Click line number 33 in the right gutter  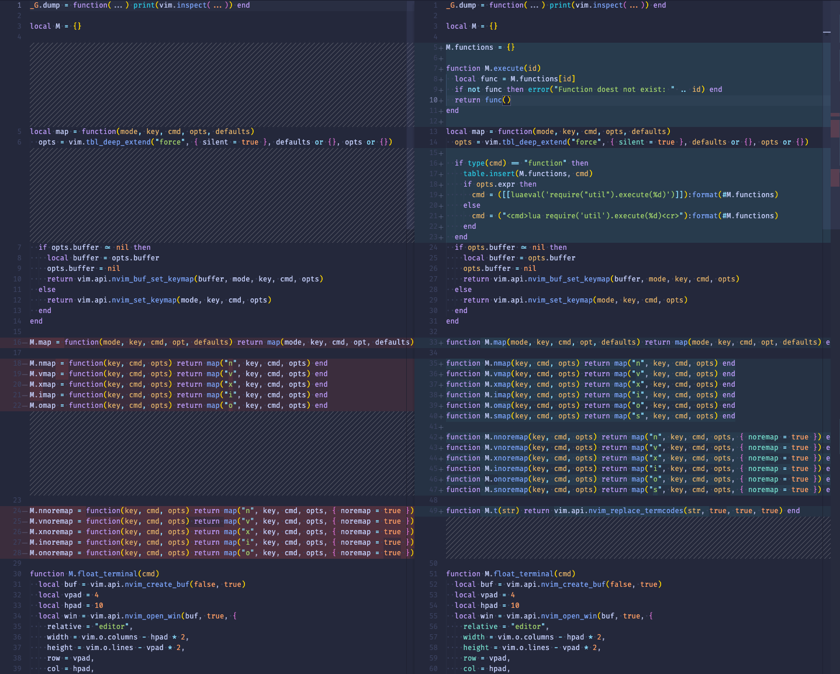pyautogui.click(x=433, y=342)
